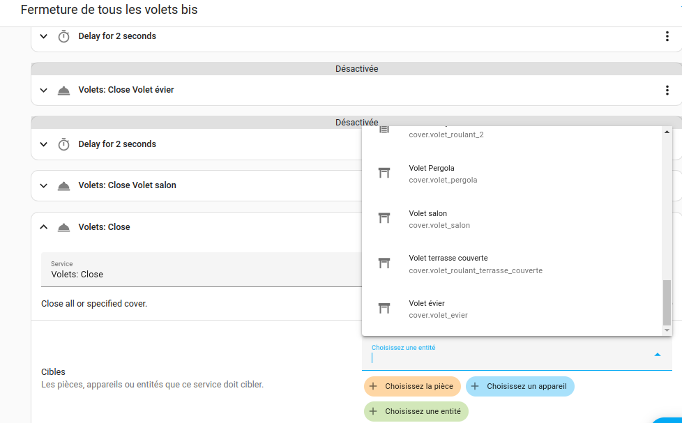The height and width of the screenshot is (423, 682).
Task: Expand the Close Volet évier action
Action: [44, 90]
